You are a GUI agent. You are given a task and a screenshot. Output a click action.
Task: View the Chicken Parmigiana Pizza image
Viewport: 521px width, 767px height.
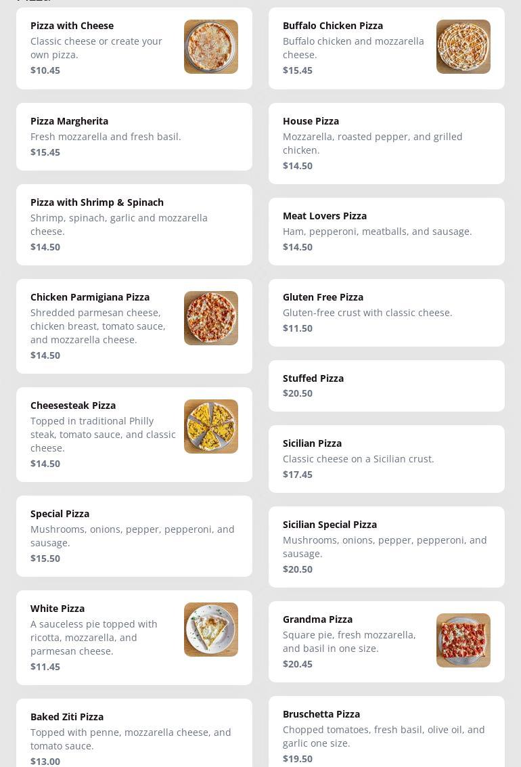pos(210,318)
